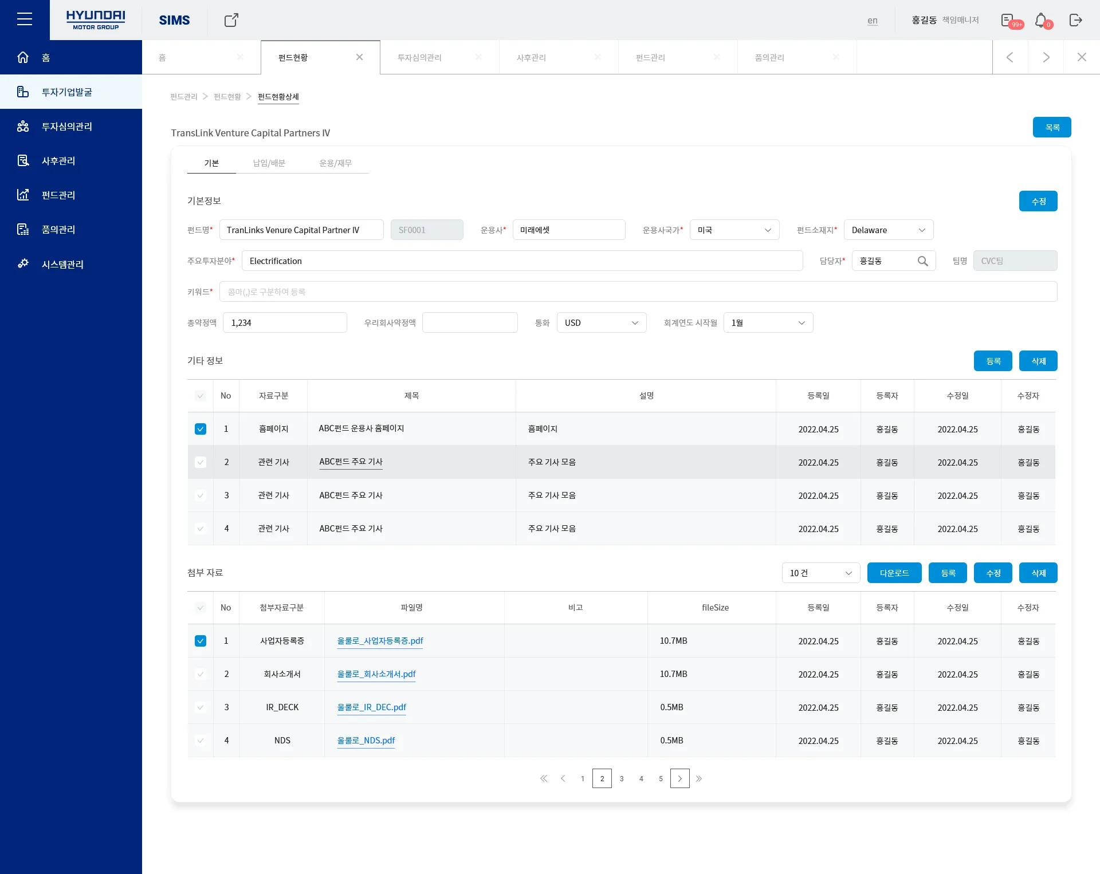Close the 펀드관리 tab
This screenshot has height=874, width=1100.
(717, 57)
